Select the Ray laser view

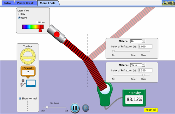(19, 14)
